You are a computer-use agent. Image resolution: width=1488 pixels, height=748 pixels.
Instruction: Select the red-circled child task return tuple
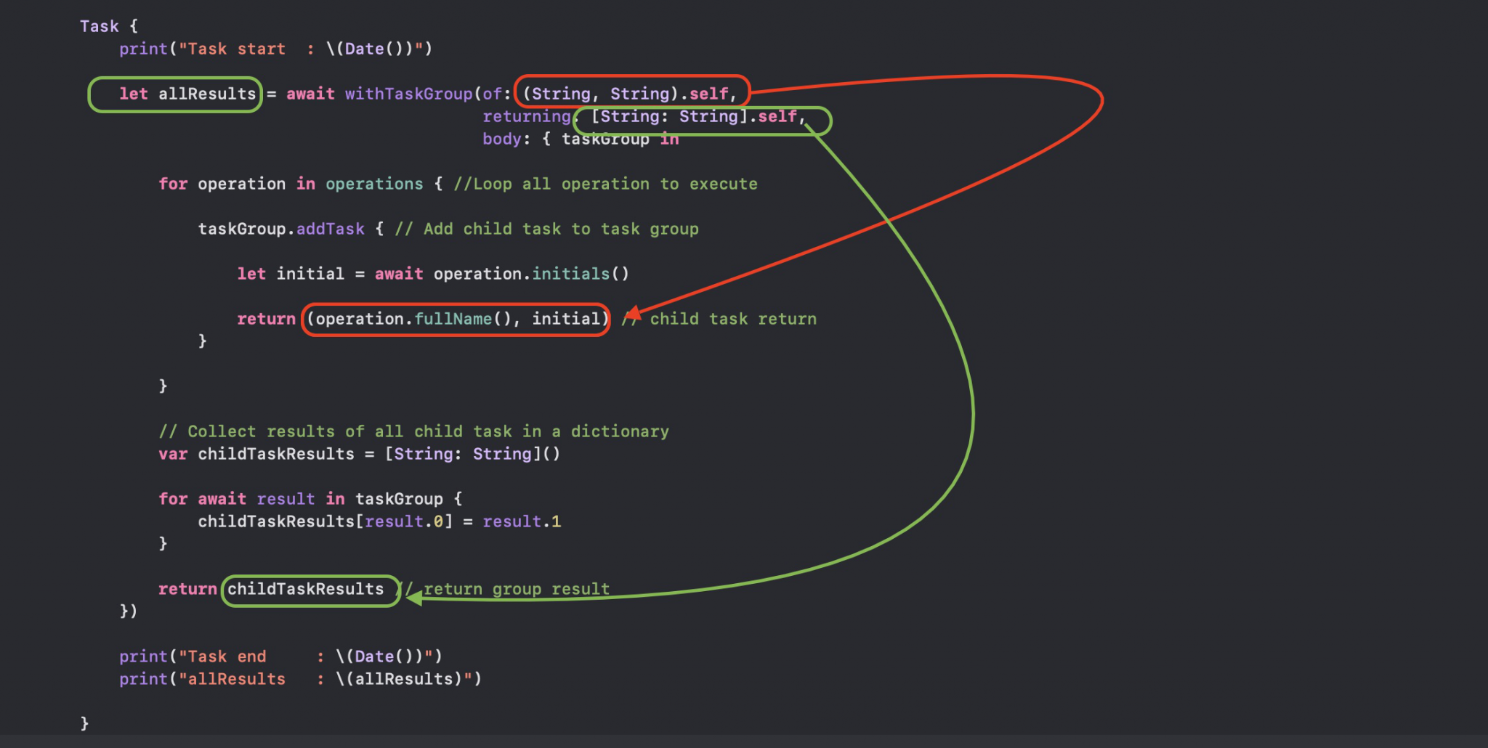456,318
